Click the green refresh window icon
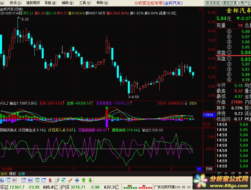251x190 pixels. tap(37, 180)
